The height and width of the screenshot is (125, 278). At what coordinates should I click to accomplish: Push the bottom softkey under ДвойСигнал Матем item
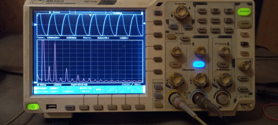(84, 107)
